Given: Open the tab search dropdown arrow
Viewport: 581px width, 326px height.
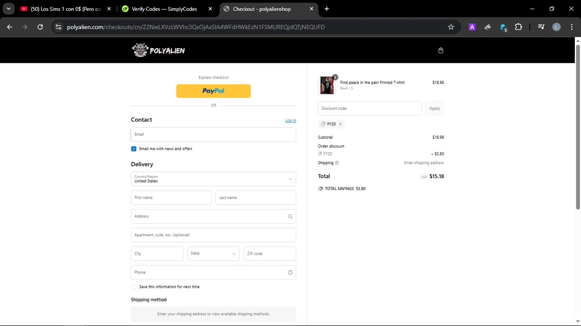Looking at the screenshot, I should [x=9, y=9].
